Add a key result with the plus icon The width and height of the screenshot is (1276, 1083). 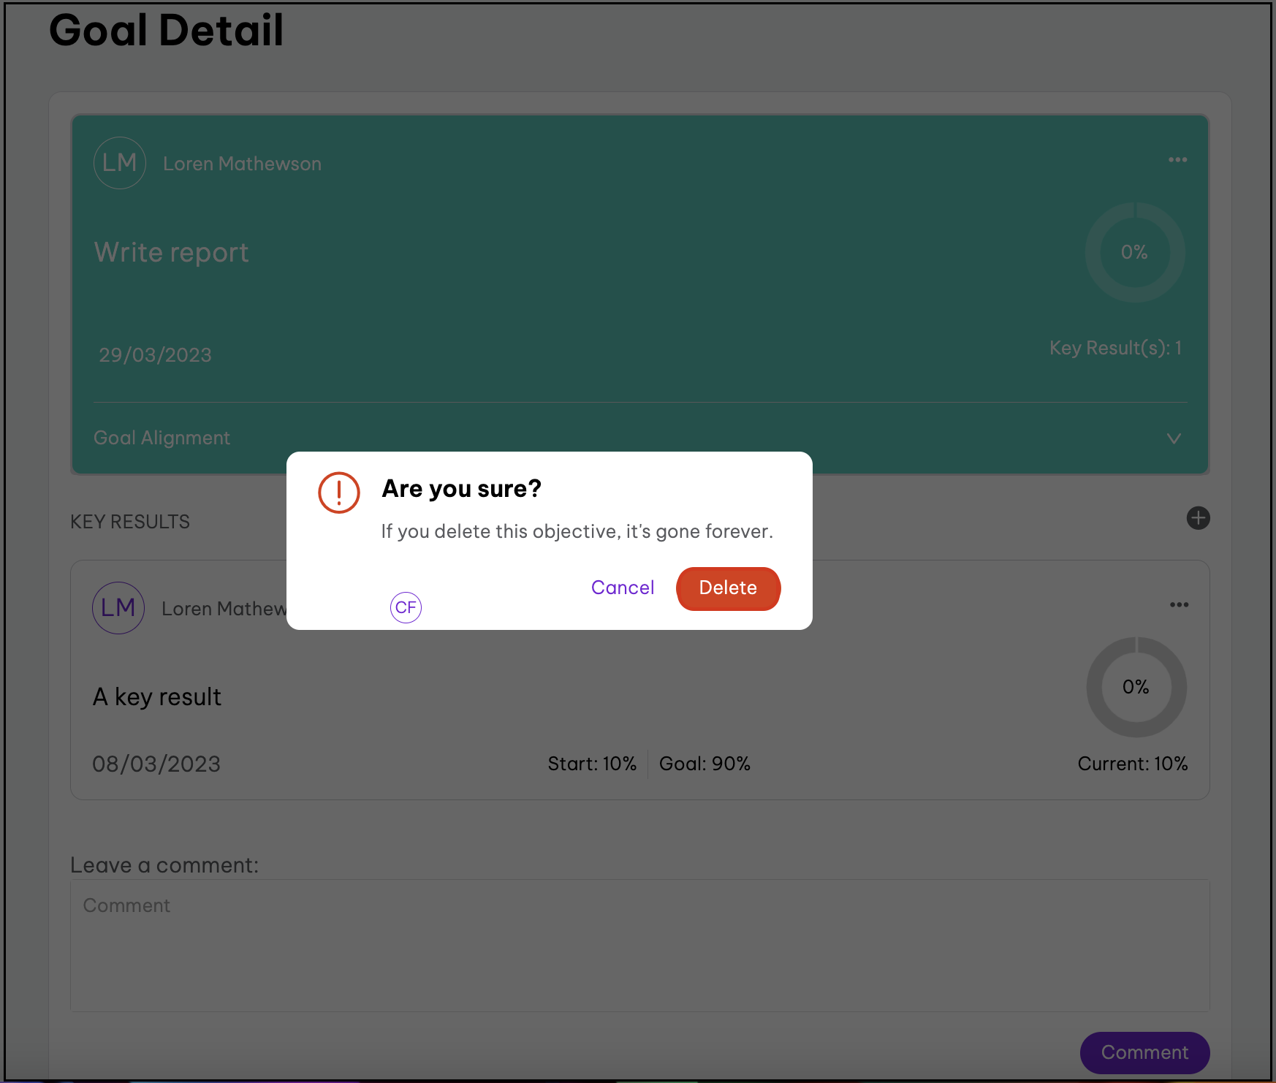(1198, 518)
